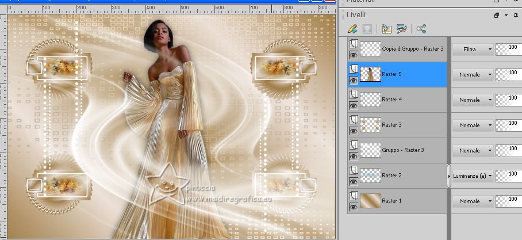Viewport: 522px width, 240px height.
Task: Click the layer type icon of Gruppo - Raster 3
Action: click(x=353, y=145)
